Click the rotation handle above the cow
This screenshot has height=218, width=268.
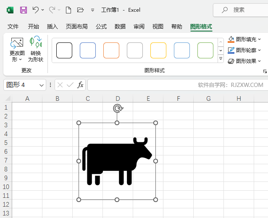pyautogui.click(x=118, y=109)
